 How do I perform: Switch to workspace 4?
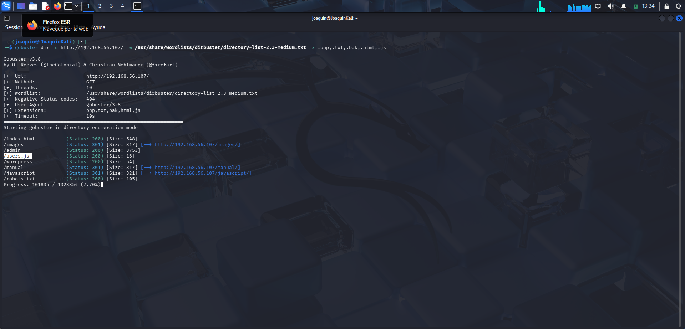pyautogui.click(x=122, y=6)
